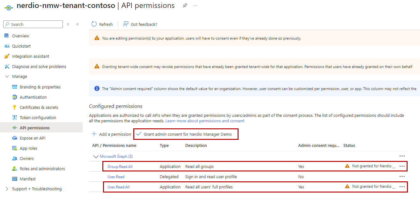Click the plus icon for Add a permission
420x197 pixels.
pyautogui.click(x=94, y=134)
